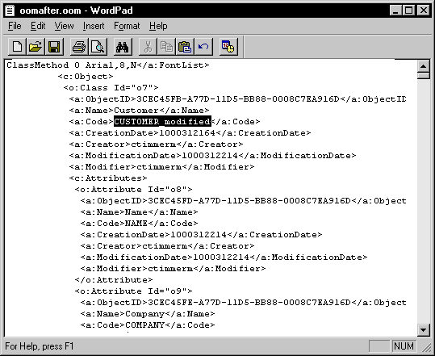Image resolution: width=435 pixels, height=356 pixels.
Task: Open a file using the folder icon
Action: 36,47
